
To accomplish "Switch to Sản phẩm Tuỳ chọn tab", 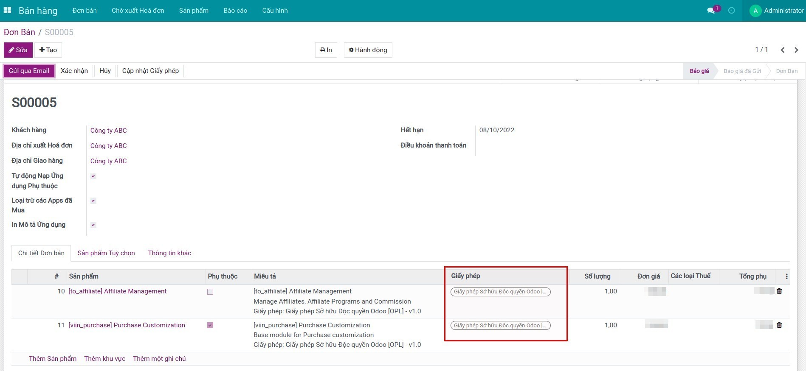I will [x=106, y=253].
